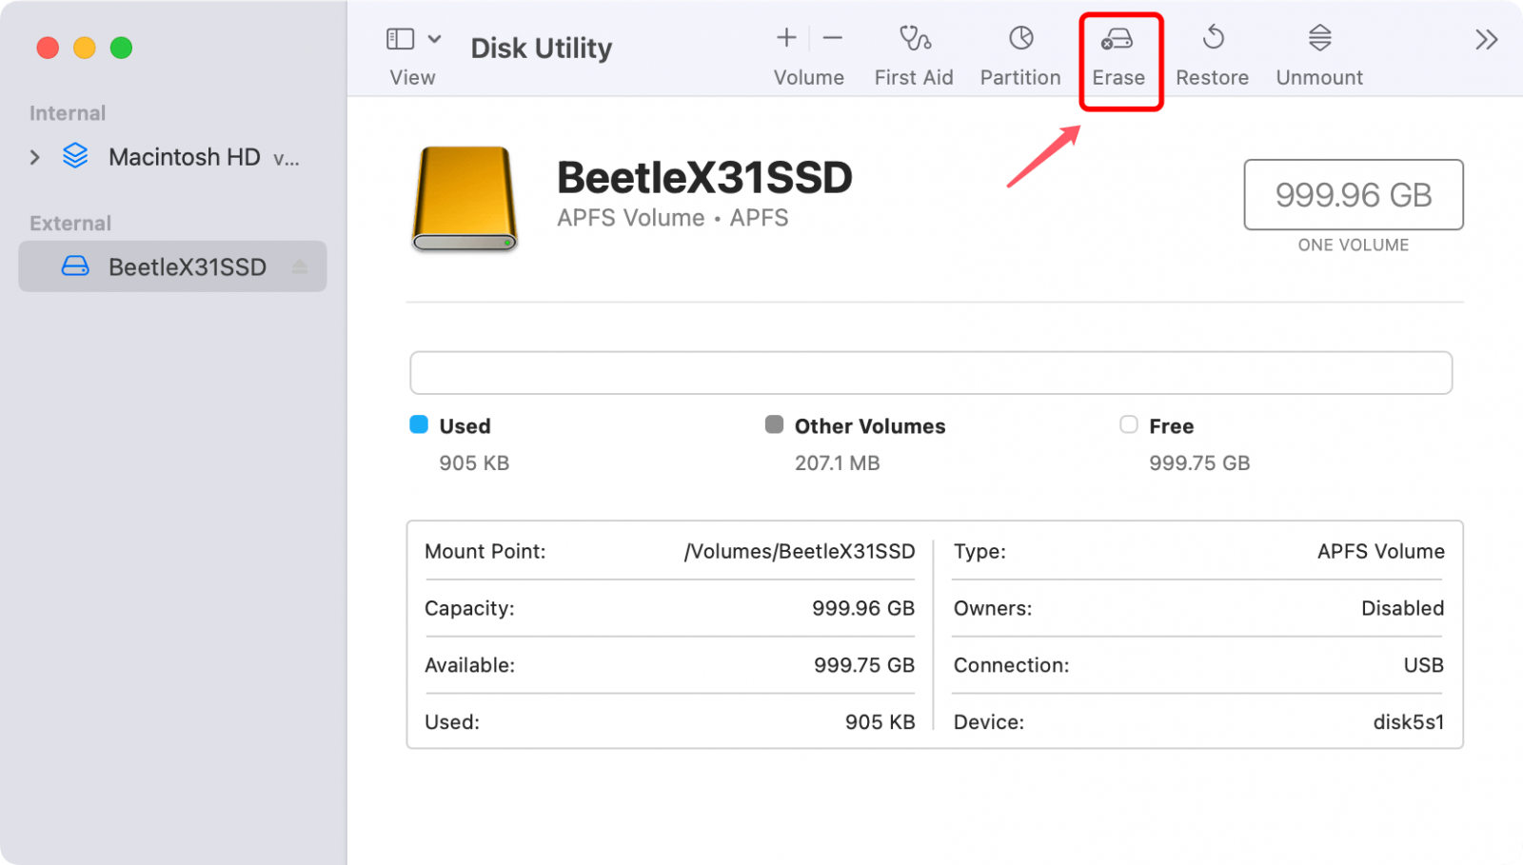
Task: Click the toolbar overflow chevron icon
Action: pos(1485,38)
